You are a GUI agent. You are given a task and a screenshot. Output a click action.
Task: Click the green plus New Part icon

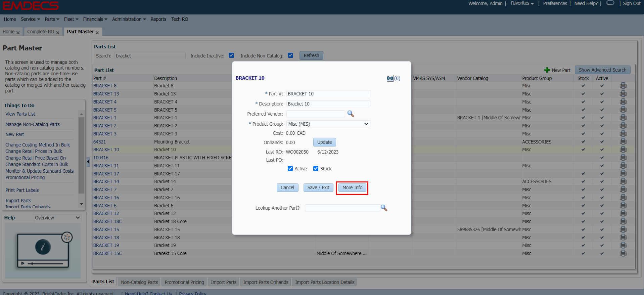point(547,70)
